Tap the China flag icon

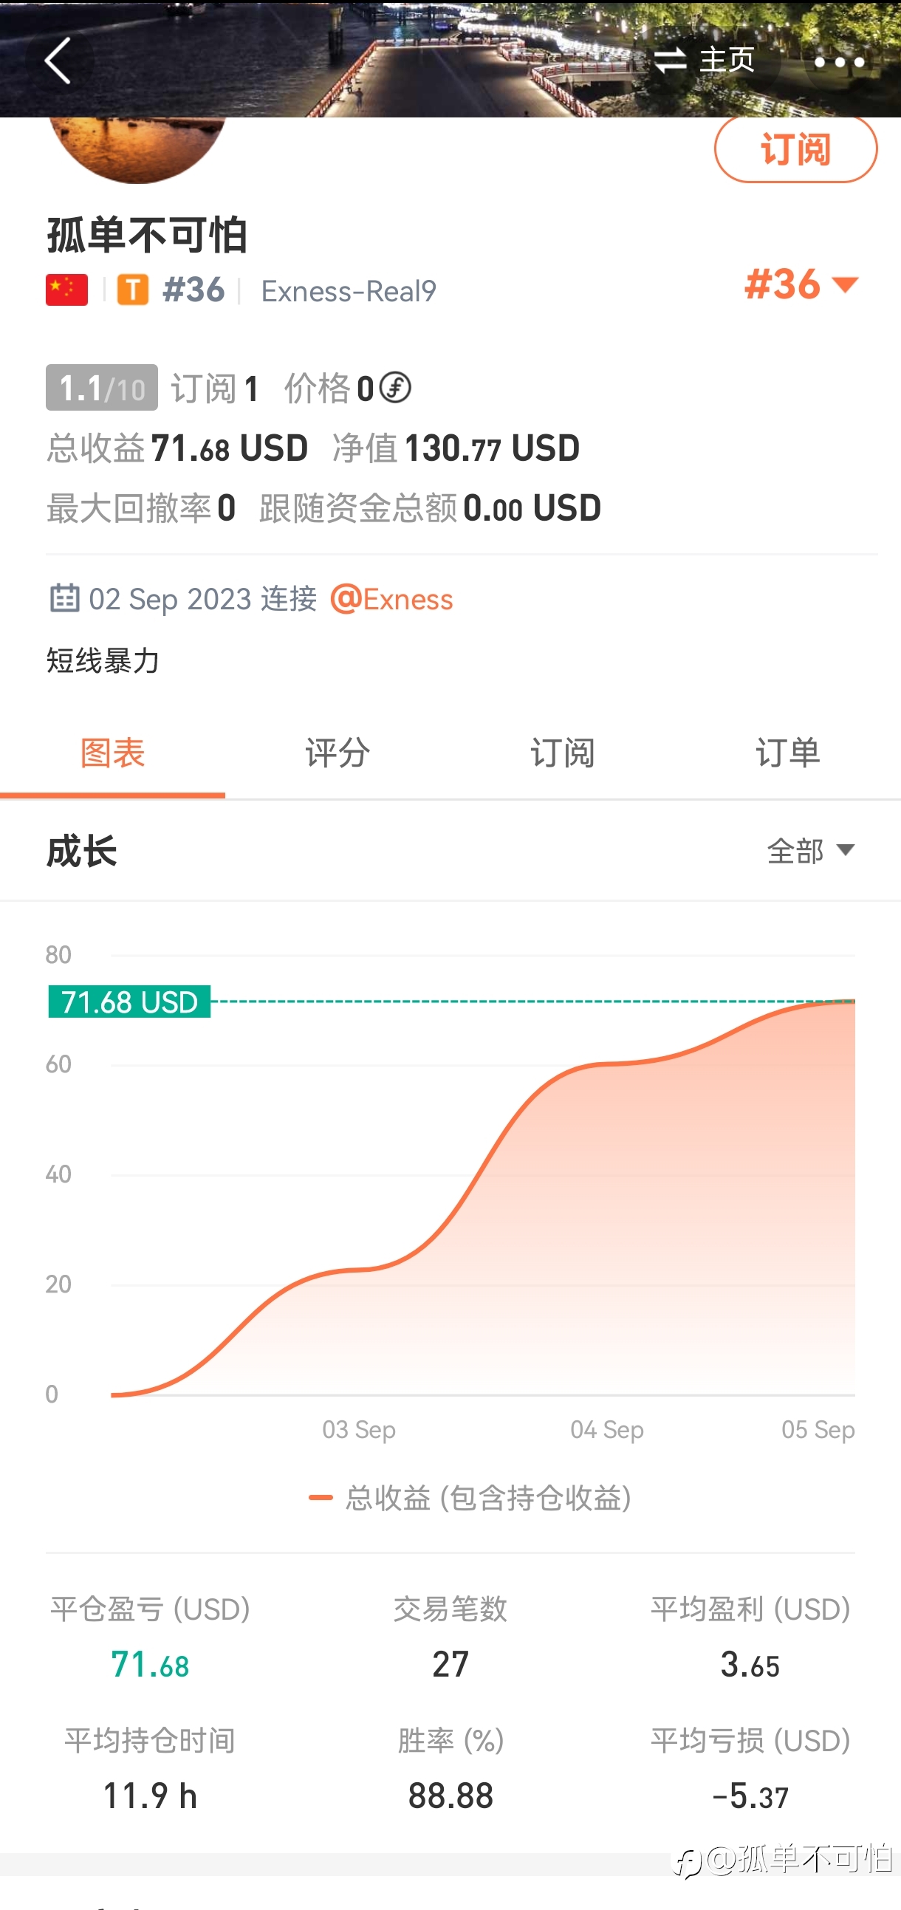pyautogui.click(x=66, y=290)
